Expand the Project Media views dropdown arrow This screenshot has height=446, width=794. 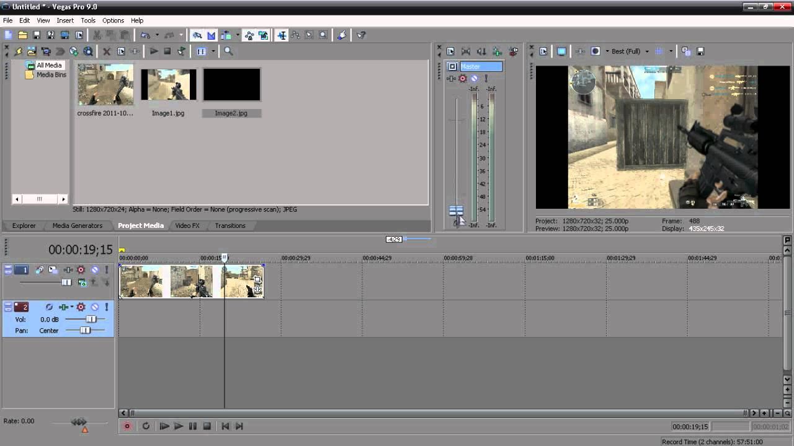[x=213, y=51]
